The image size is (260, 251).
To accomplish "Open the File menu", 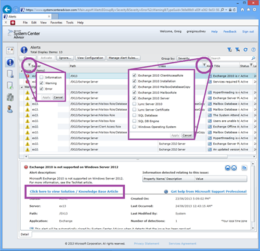I will point(25,23).
